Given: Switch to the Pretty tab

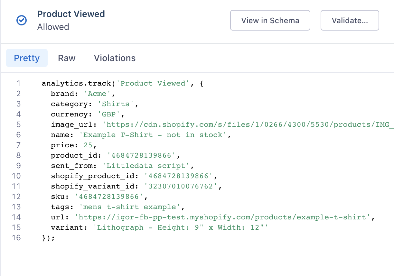Looking at the screenshot, I should 27,58.
